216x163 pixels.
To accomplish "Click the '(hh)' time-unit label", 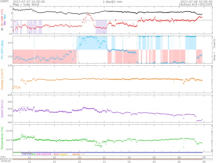I will point(3,157).
